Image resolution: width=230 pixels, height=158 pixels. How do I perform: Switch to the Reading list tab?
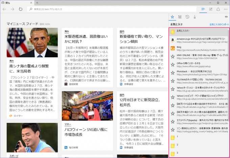180,17
